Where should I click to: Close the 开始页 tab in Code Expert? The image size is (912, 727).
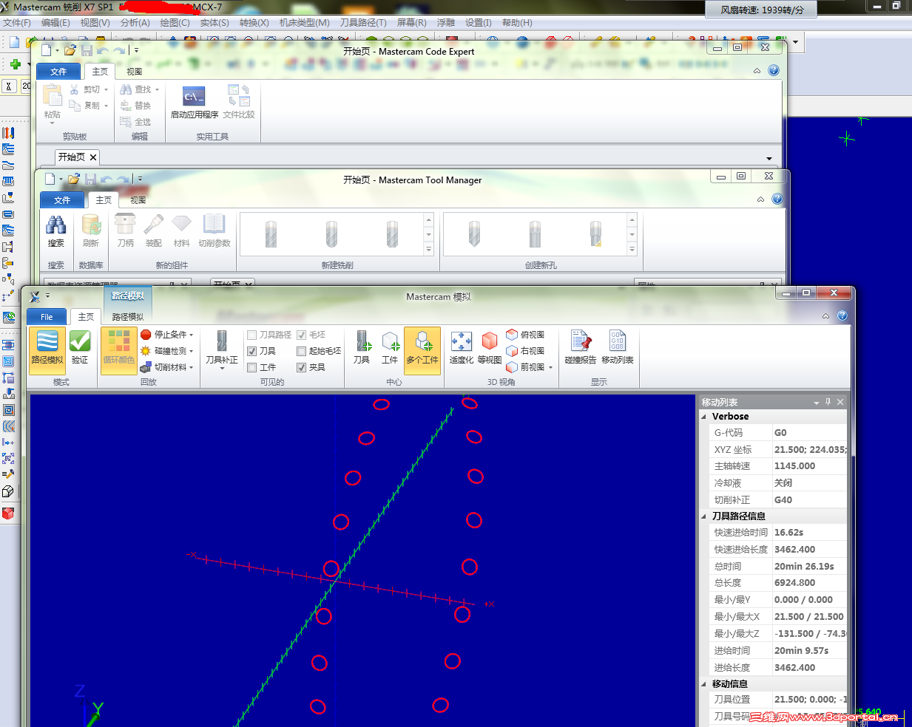pos(93,157)
